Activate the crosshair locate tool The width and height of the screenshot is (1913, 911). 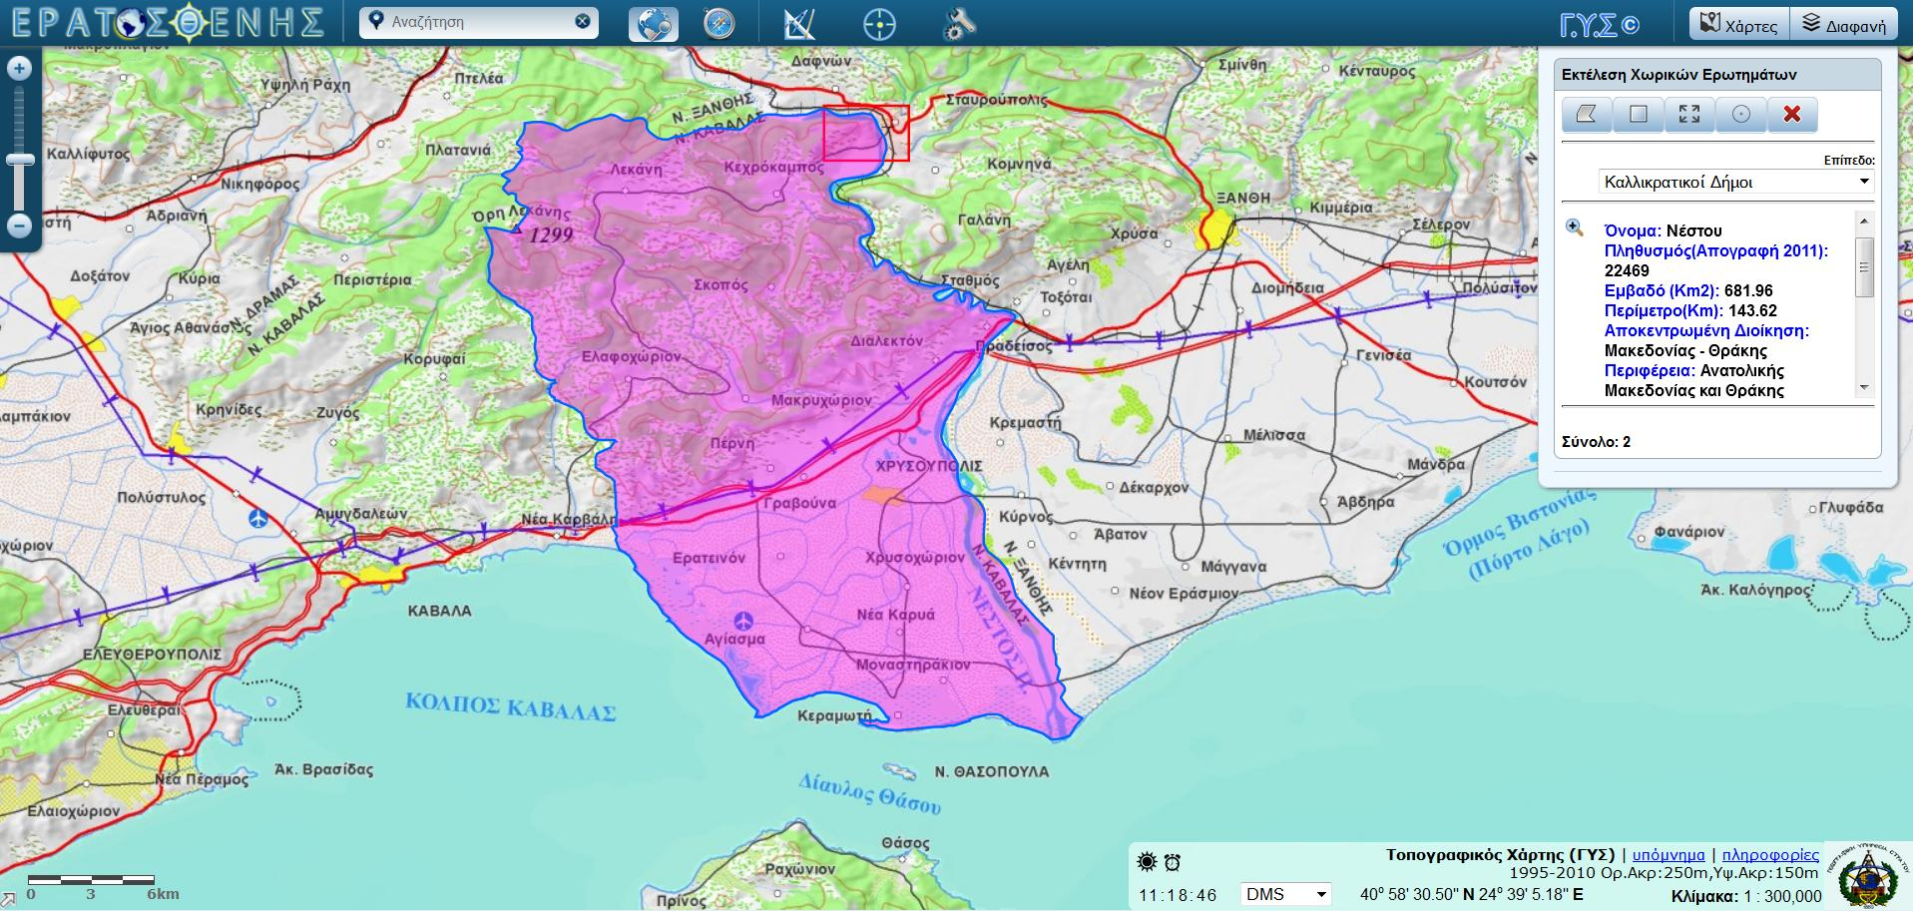[x=879, y=23]
